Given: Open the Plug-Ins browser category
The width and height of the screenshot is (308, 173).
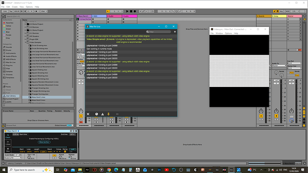Looking at the screenshot, I should (9, 66).
